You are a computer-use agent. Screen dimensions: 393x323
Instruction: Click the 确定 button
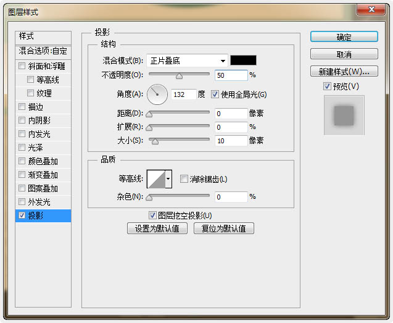344,37
